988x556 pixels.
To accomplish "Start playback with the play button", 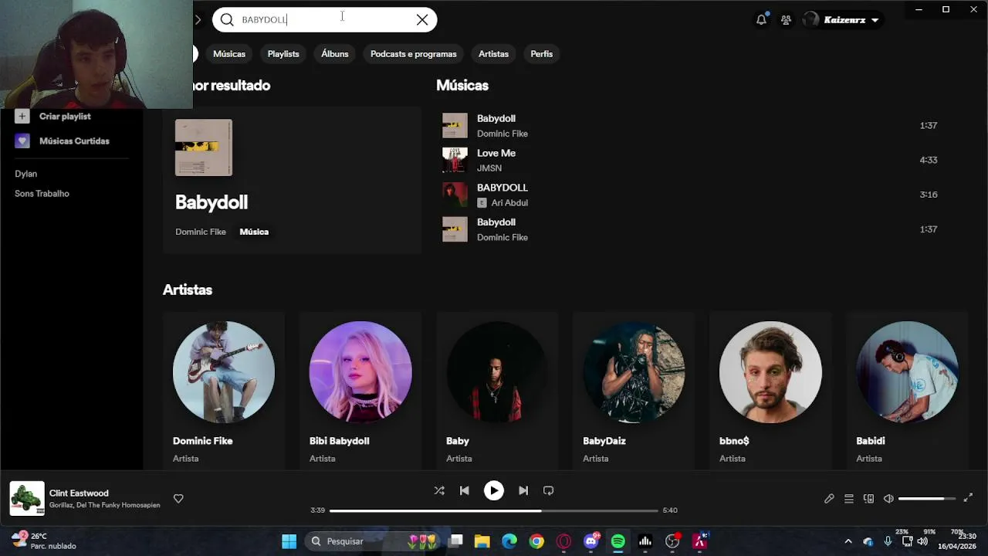I will pos(493,490).
